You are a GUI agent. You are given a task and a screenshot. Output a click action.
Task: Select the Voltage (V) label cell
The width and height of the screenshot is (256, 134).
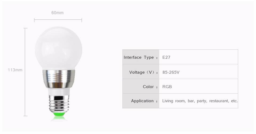click(141, 72)
